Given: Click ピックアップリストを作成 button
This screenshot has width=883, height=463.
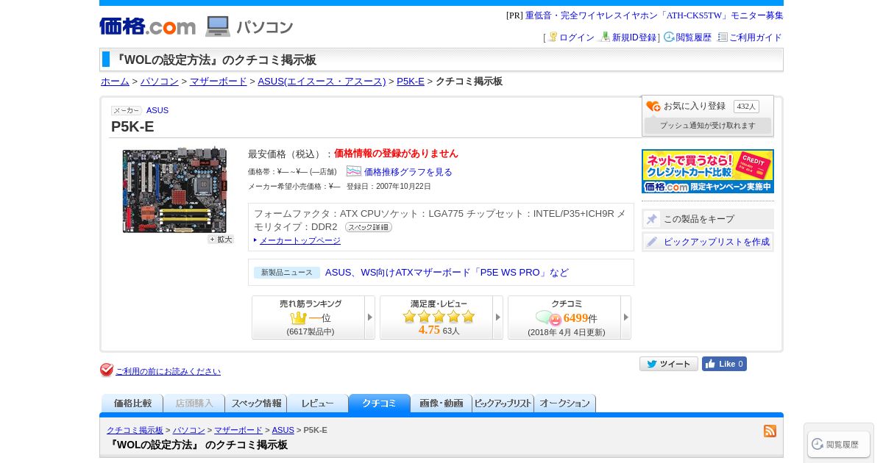Looking at the screenshot, I should click(x=708, y=242).
